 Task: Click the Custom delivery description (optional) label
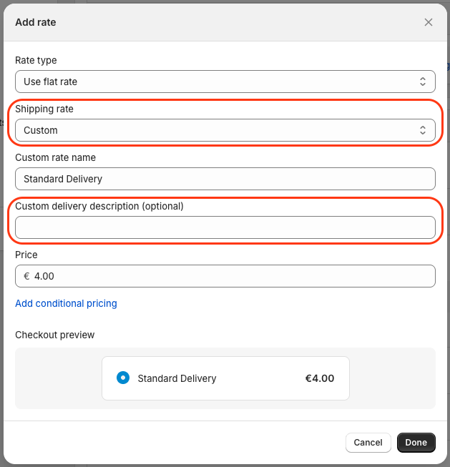(x=99, y=206)
